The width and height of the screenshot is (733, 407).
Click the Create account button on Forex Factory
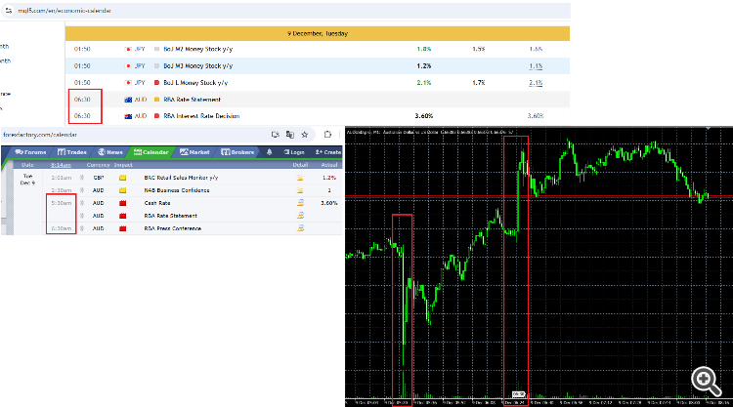point(328,152)
